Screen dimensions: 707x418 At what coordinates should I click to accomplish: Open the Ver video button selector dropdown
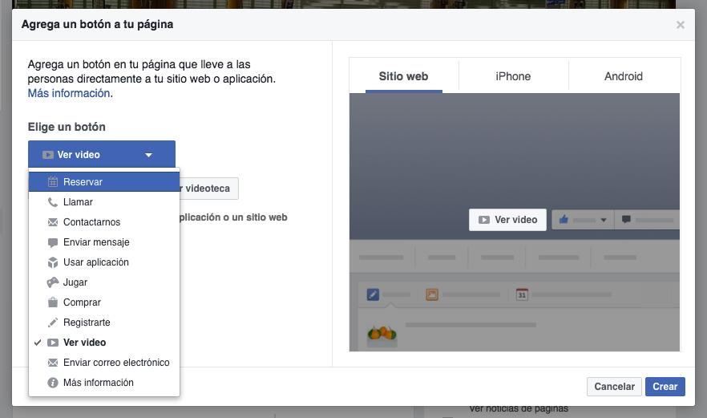[102, 154]
